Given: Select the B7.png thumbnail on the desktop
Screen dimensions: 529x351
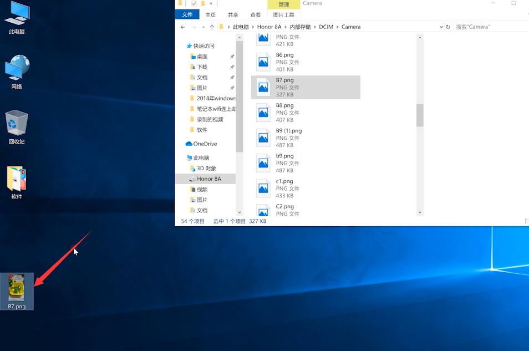Looking at the screenshot, I should (x=17, y=291).
